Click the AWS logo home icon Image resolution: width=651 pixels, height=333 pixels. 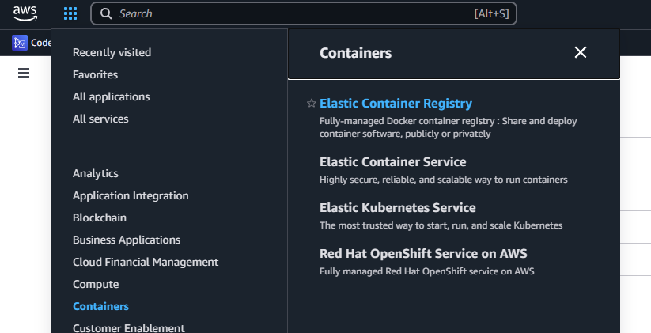click(x=25, y=13)
